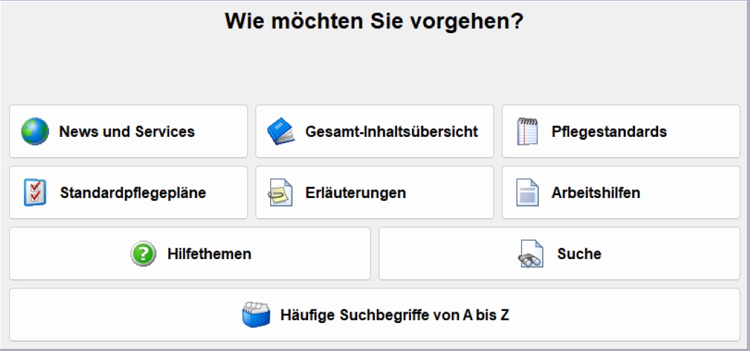Click the sticky-note document Erläuterungen icon

pyautogui.click(x=281, y=192)
